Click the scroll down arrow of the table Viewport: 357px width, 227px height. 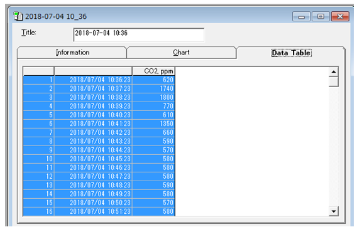point(334,211)
